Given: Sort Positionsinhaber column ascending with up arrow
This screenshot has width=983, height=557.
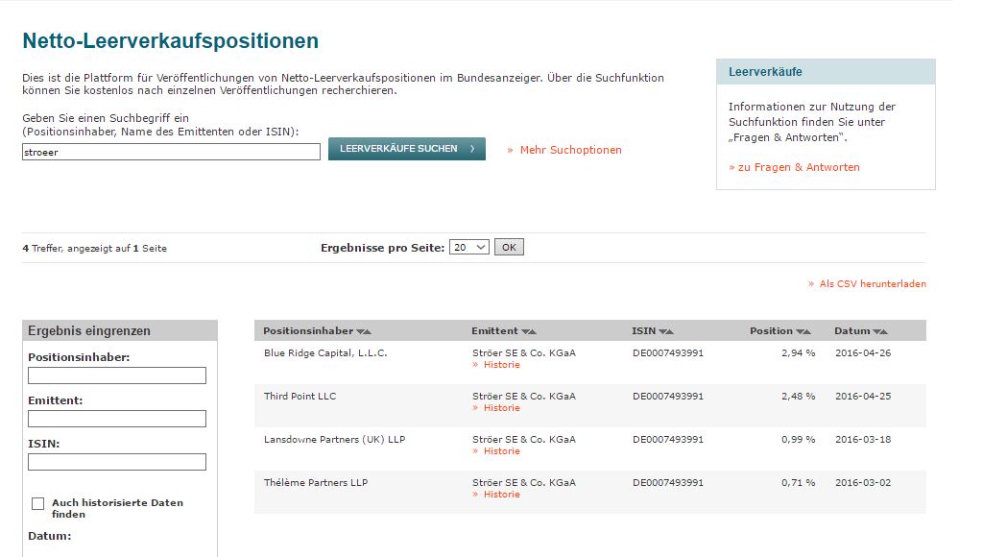Looking at the screenshot, I should (368, 331).
